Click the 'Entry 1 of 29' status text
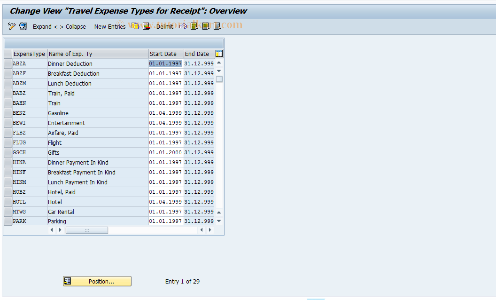496x300 pixels. coord(182,281)
